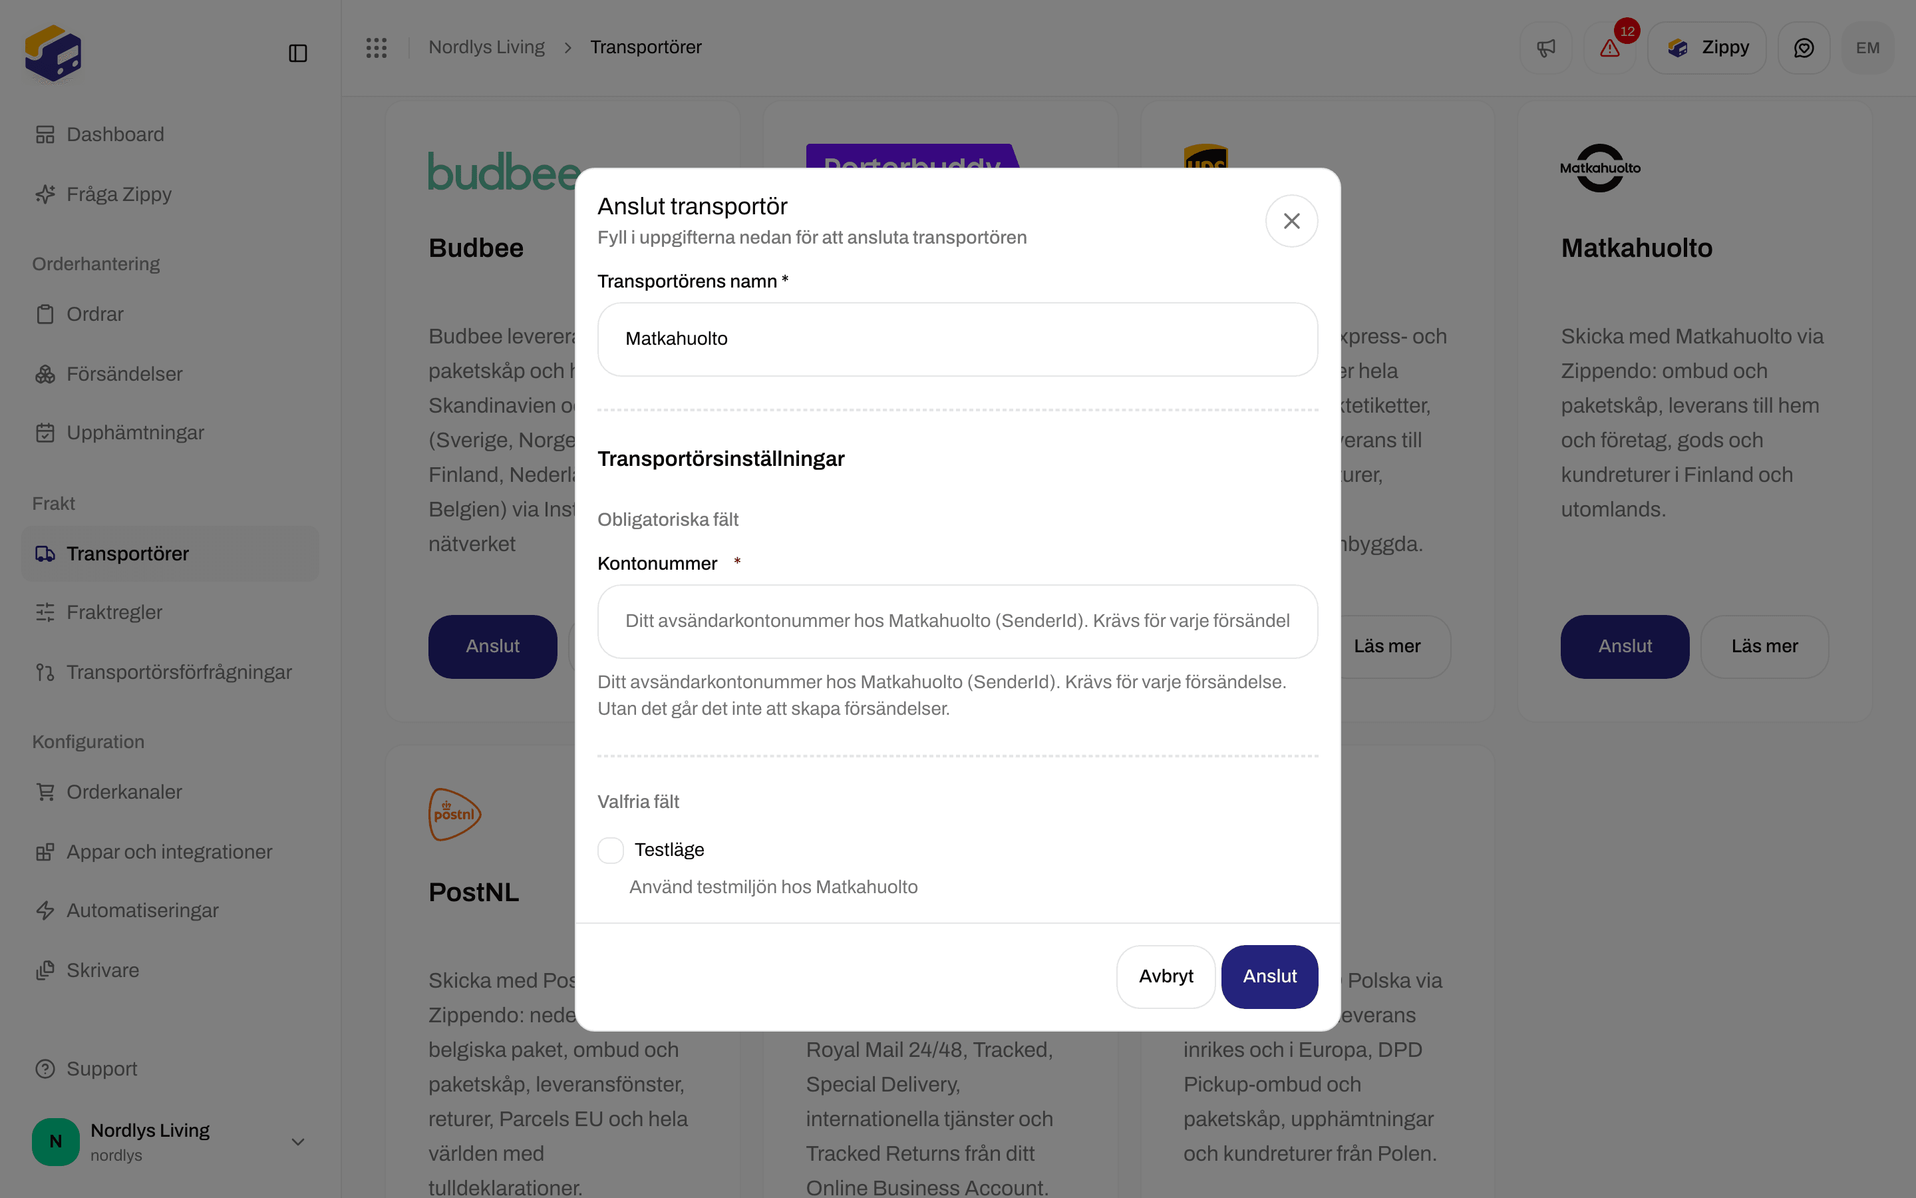This screenshot has height=1198, width=1916.
Task: Confirm with Anslut button in dialog
Action: click(x=1269, y=976)
